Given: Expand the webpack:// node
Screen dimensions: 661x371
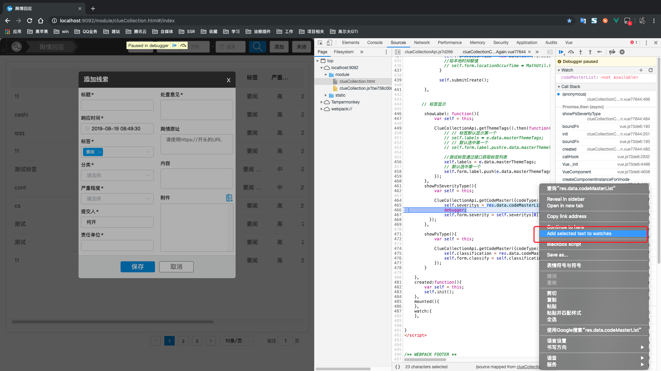Looking at the screenshot, I should (x=322, y=109).
